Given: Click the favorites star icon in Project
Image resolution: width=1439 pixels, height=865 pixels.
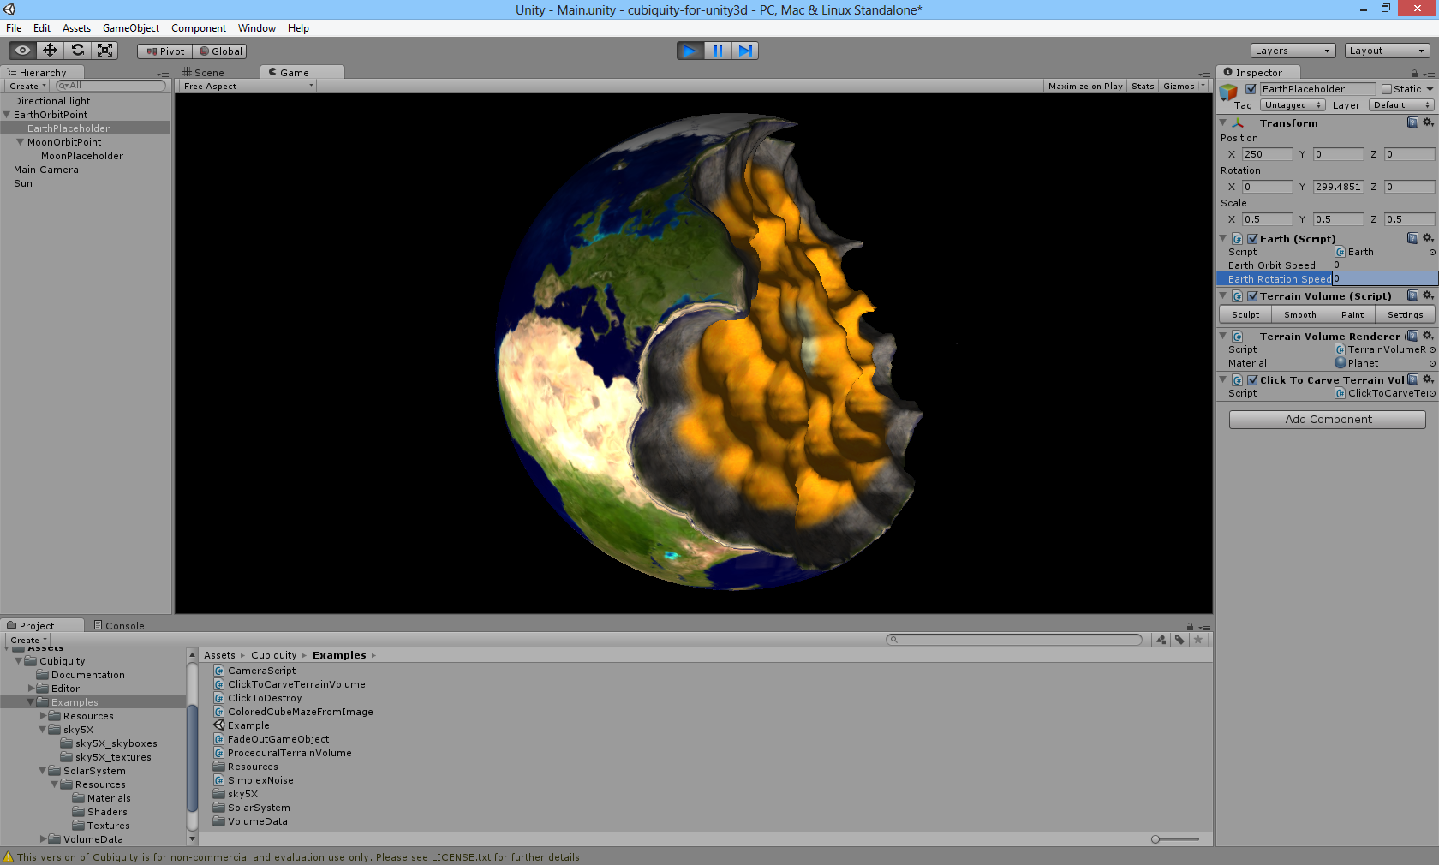Looking at the screenshot, I should [1198, 640].
